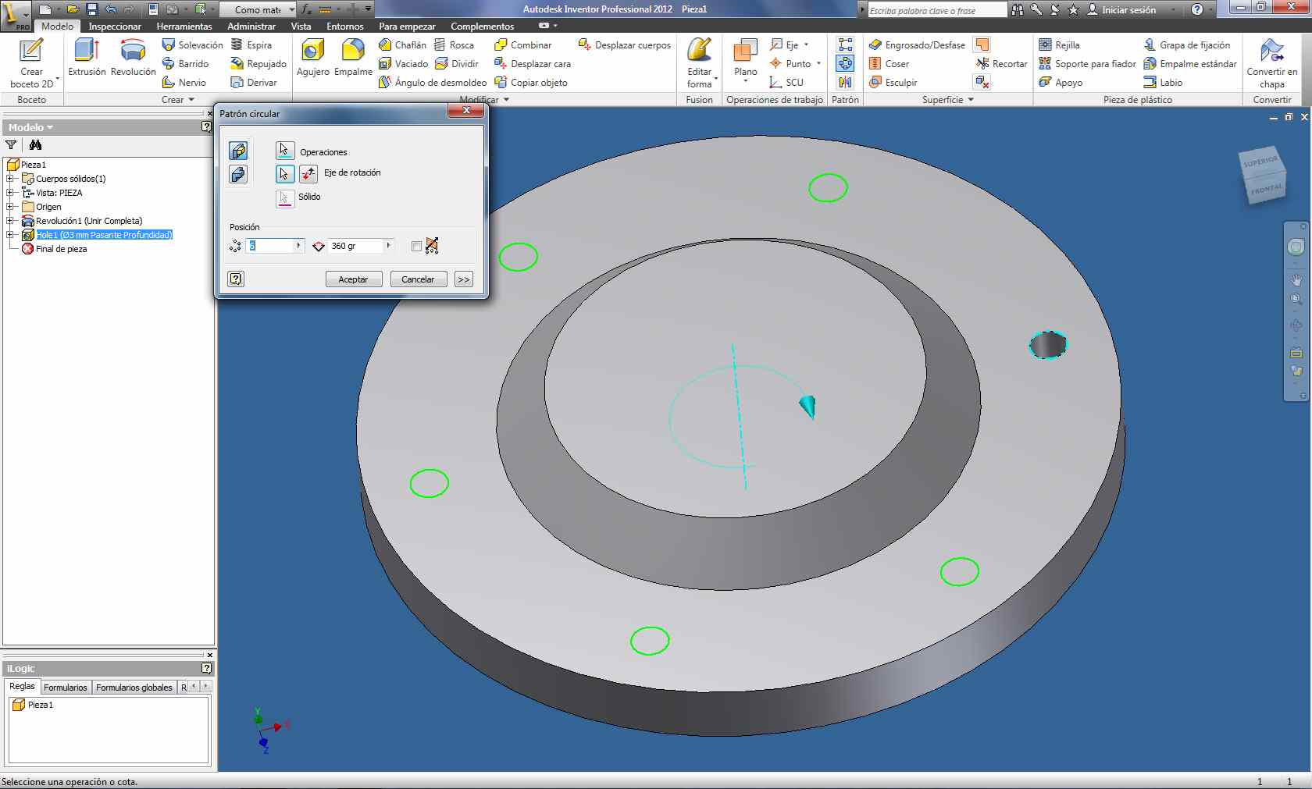
Task: Open the Superficie panel dropdown
Action: pyautogui.click(x=948, y=100)
